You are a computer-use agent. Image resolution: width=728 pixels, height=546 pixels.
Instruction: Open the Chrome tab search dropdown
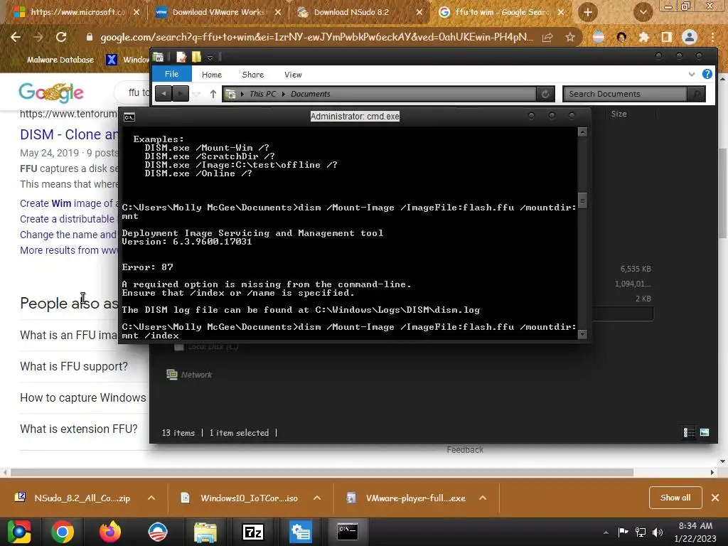point(643,12)
